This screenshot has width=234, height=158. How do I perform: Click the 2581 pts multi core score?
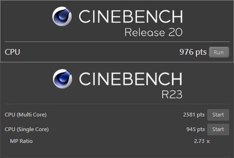194,115
